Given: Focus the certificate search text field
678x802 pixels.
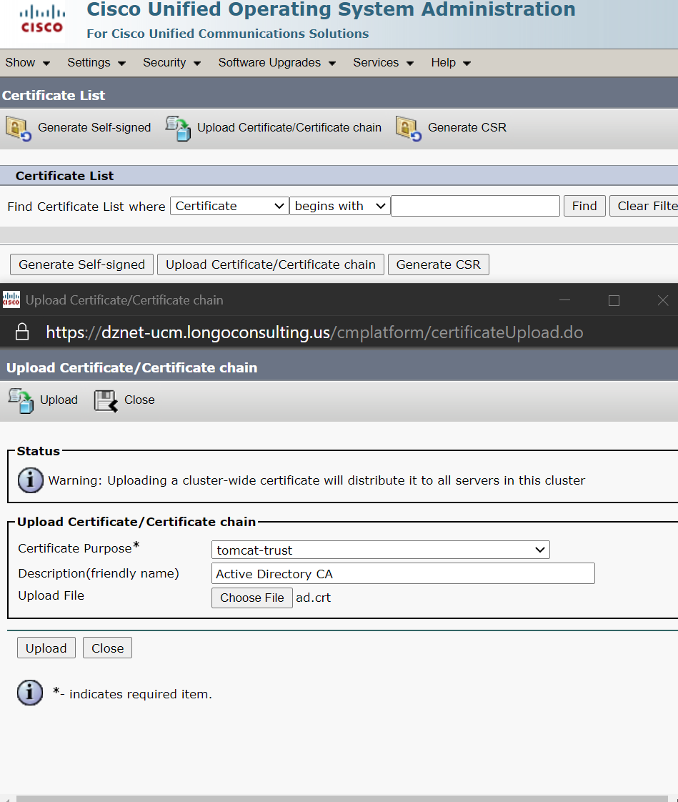Looking at the screenshot, I should [x=476, y=206].
